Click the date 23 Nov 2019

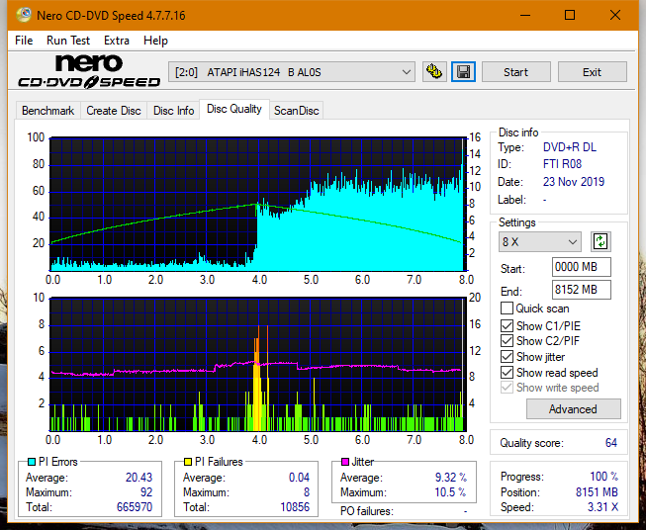574,182
